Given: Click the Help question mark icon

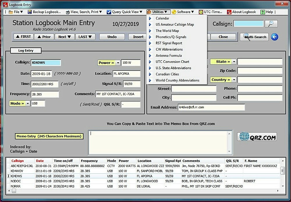Looking at the screenshot, I should (x=263, y=12).
